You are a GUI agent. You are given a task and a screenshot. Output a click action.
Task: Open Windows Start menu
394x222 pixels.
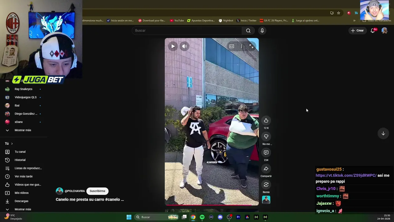(129, 217)
